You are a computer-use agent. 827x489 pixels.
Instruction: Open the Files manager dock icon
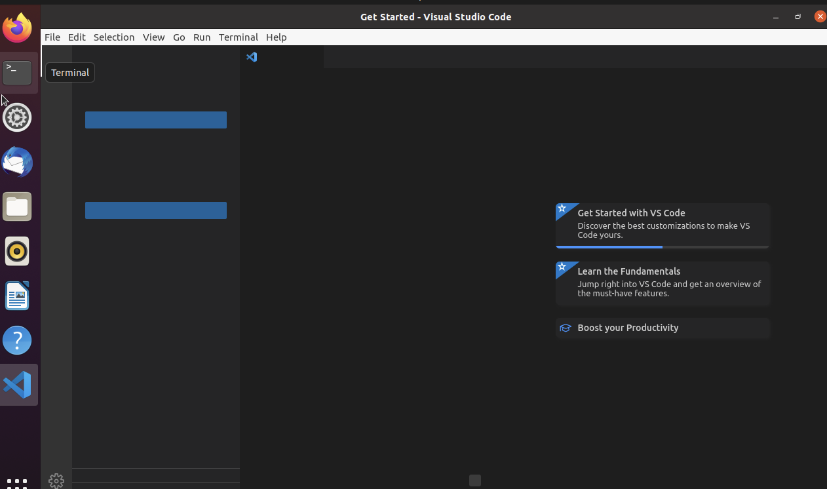pos(17,206)
